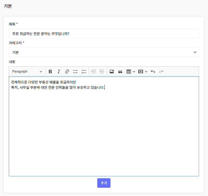This screenshot has width=208, height=196.
Task: Insert a hyperlink with link icon
Action: point(67,71)
